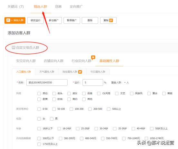
Task: Collapse the 自定义组合人群 section icon
Action: [x=14, y=47]
